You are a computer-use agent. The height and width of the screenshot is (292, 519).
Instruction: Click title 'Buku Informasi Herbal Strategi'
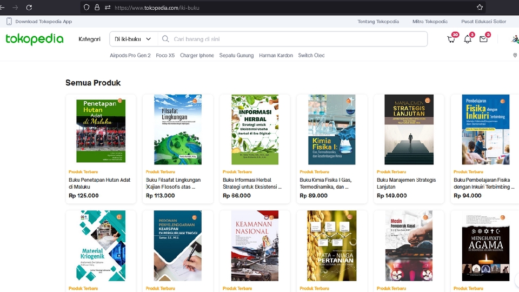pyautogui.click(x=252, y=183)
